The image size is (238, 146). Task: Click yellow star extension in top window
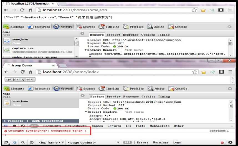tap(203, 10)
